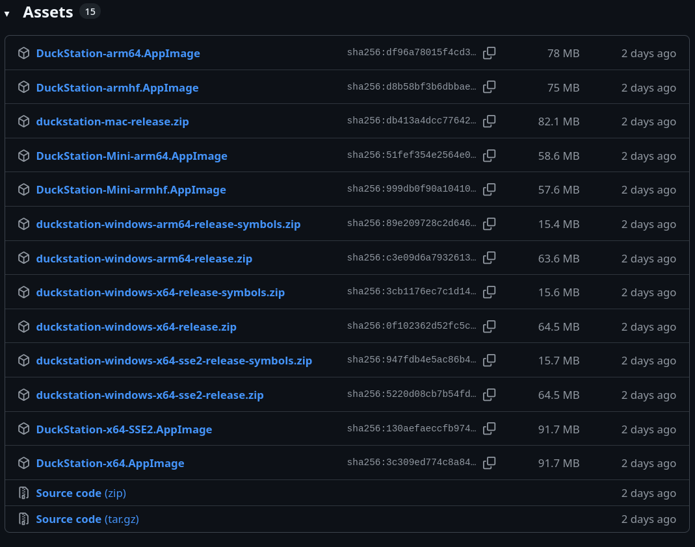This screenshot has height=547, width=695.
Task: Click package icon beside windows-x64-release-symbols.zip
Action: [x=23, y=292]
